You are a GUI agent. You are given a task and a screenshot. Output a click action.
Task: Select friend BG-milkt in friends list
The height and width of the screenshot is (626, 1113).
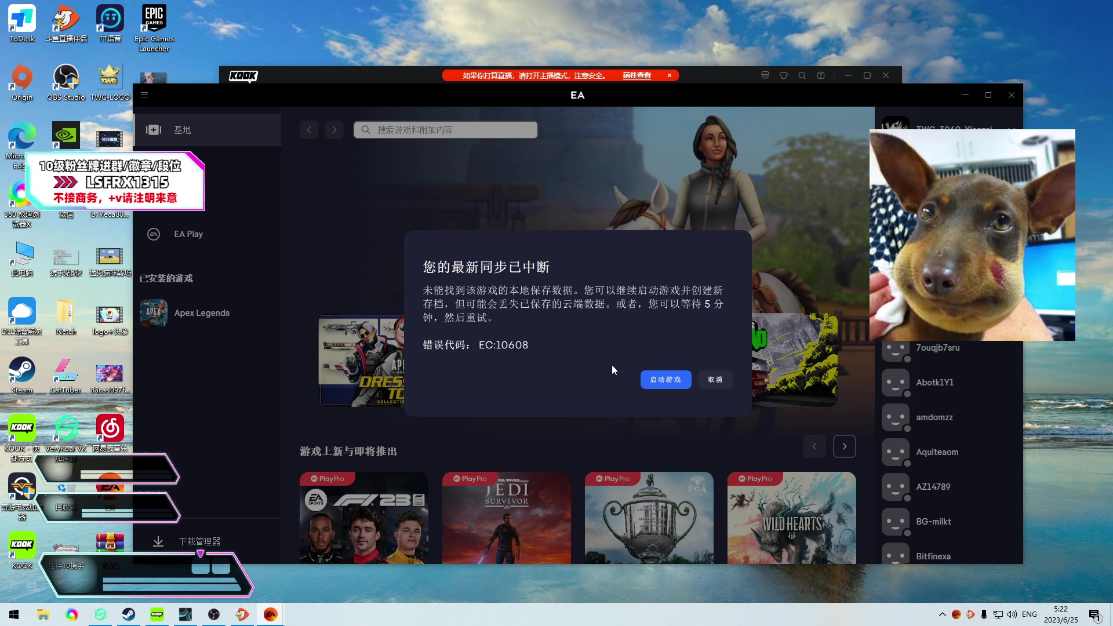click(949, 522)
